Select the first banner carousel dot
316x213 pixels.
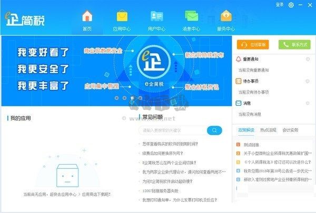pos(116,98)
